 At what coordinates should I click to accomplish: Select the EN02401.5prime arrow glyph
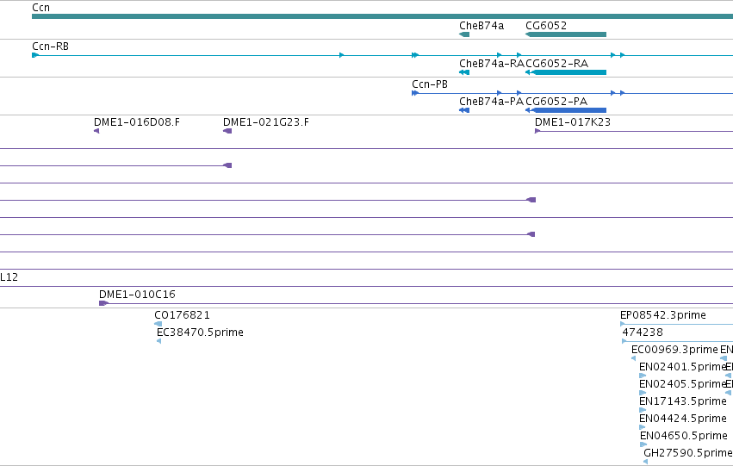[x=643, y=376]
